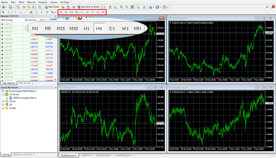Toggle Giao dich tu dong auto trading
This screenshot has height=158, width=276.
(88, 7)
